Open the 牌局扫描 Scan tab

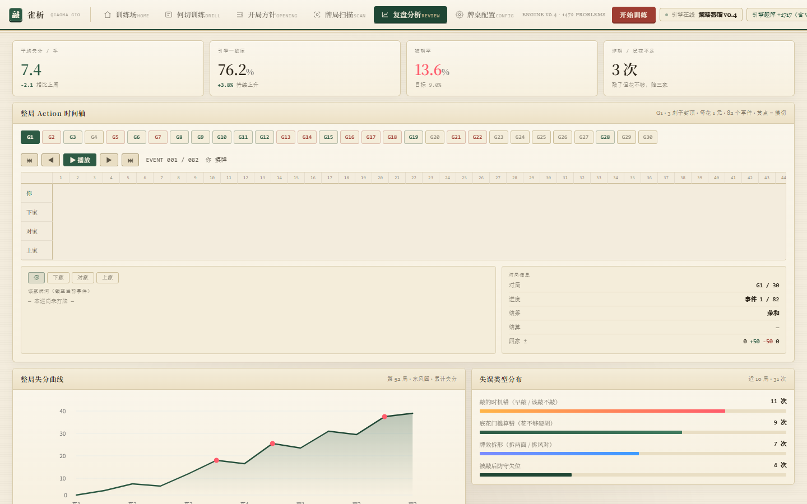click(x=340, y=15)
